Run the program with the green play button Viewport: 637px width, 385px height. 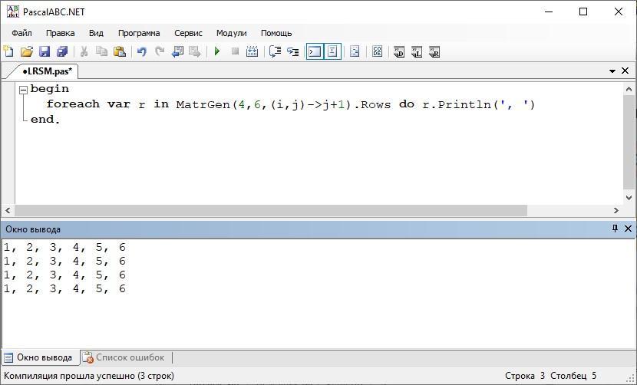tap(217, 51)
